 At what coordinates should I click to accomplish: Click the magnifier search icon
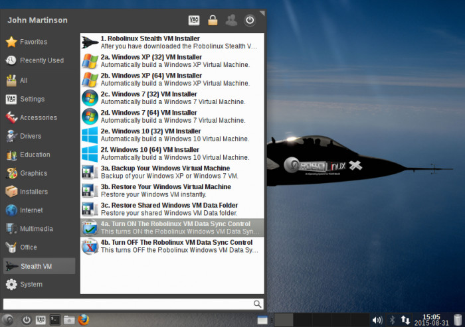tap(258, 304)
